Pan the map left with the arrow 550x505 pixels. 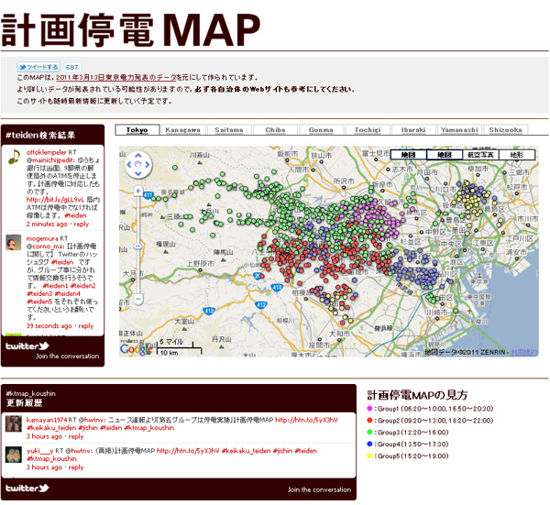tap(128, 164)
